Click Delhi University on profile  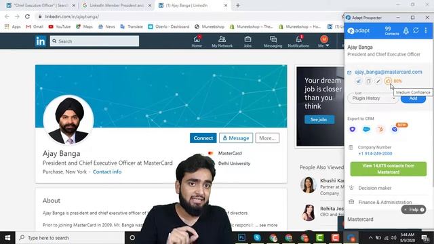point(234,163)
